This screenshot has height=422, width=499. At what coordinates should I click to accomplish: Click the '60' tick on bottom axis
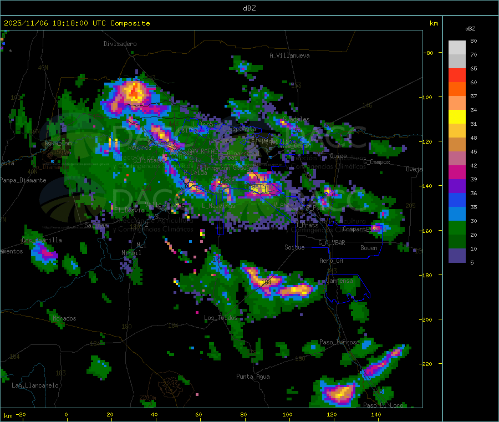[x=198, y=414]
